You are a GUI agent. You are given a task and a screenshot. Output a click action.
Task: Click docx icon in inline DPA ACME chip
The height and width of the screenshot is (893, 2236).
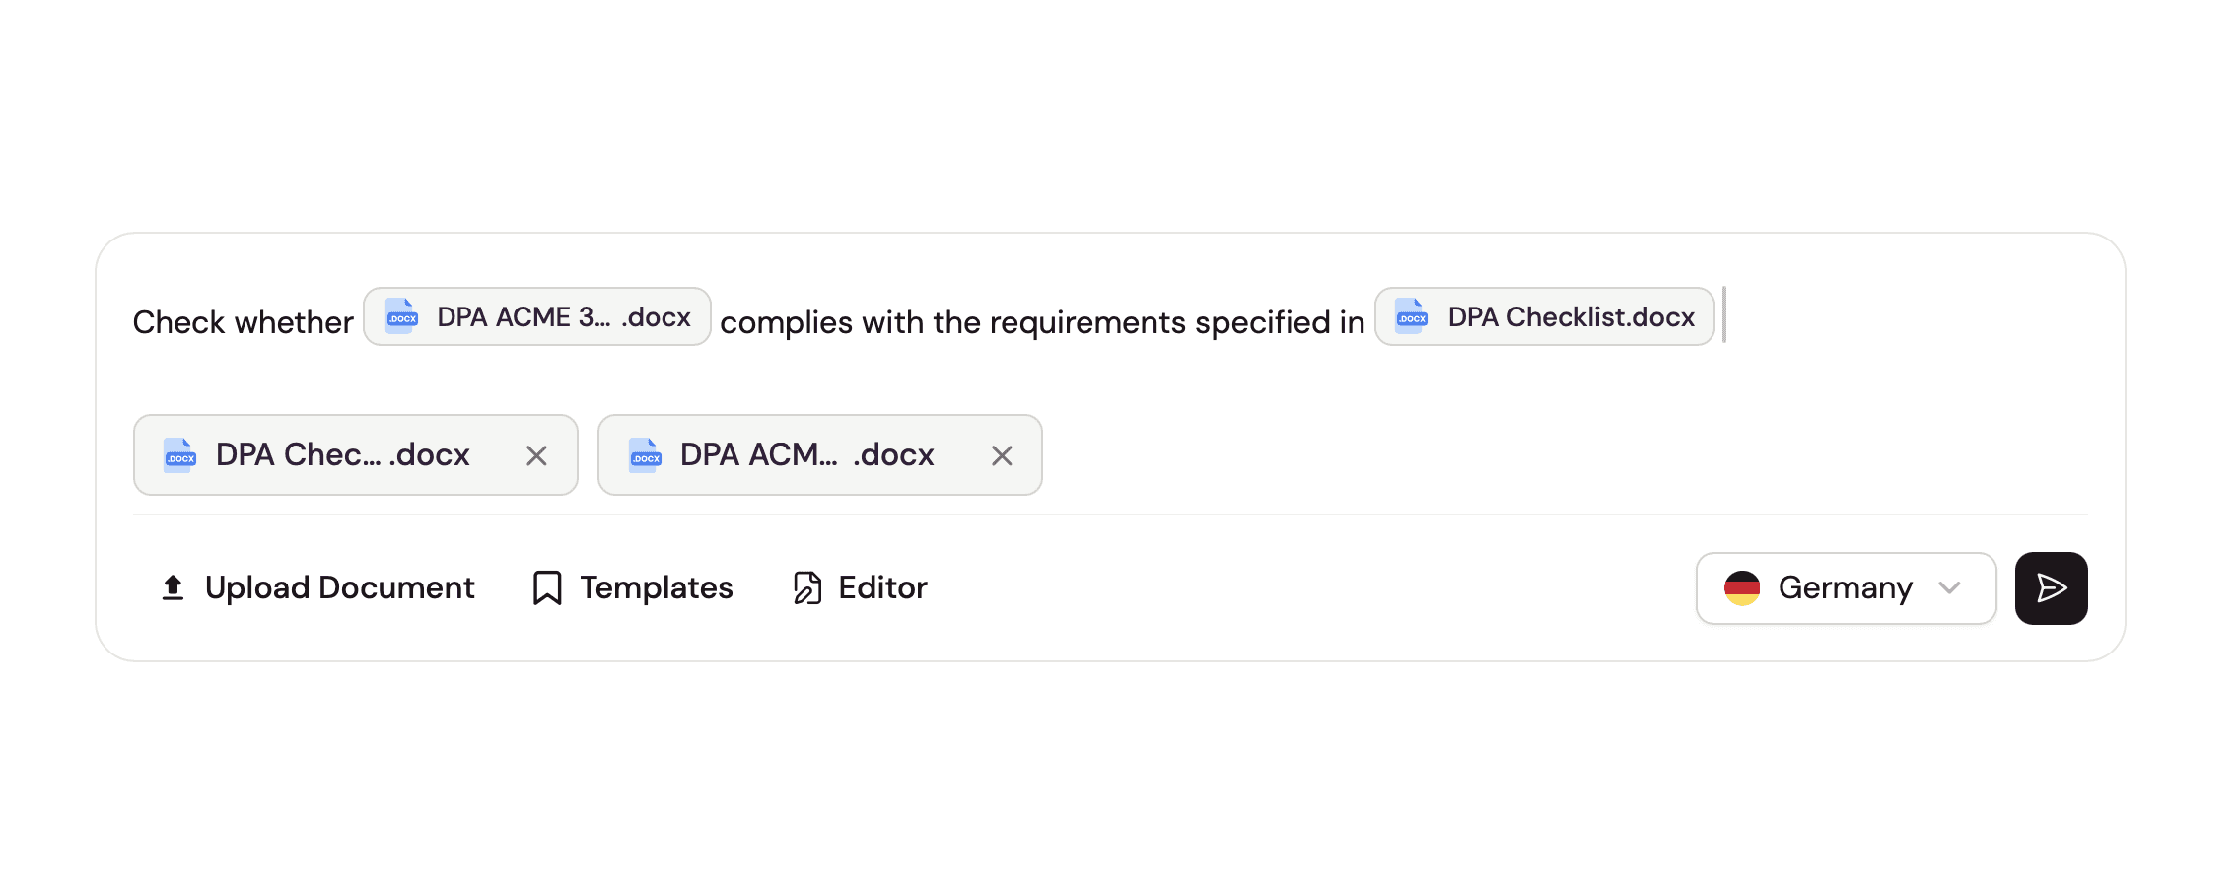pyautogui.click(x=402, y=317)
